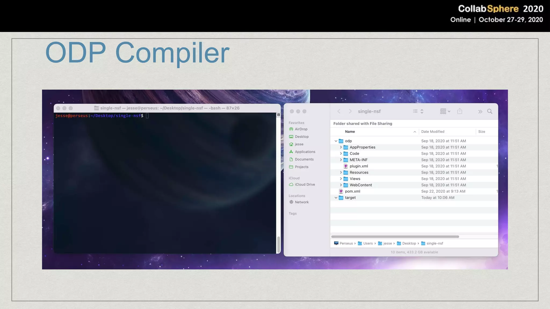This screenshot has height=309, width=550.
Task: Open the Finder search magnifier
Action: pyautogui.click(x=490, y=111)
